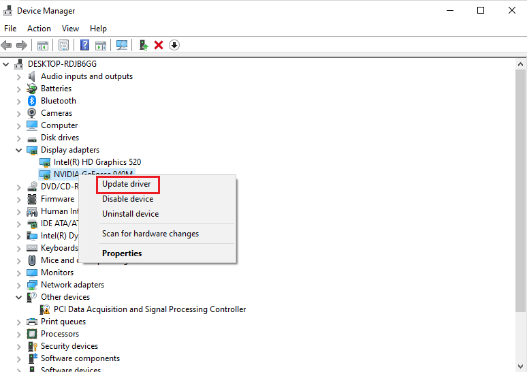Click the Firmware chip icon

click(x=32, y=199)
